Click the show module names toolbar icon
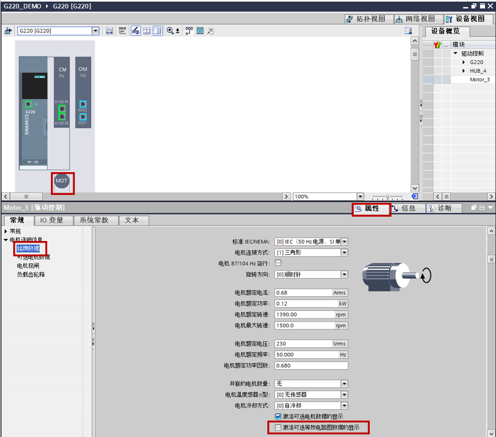The width and height of the screenshot is (496, 437). click(x=123, y=31)
